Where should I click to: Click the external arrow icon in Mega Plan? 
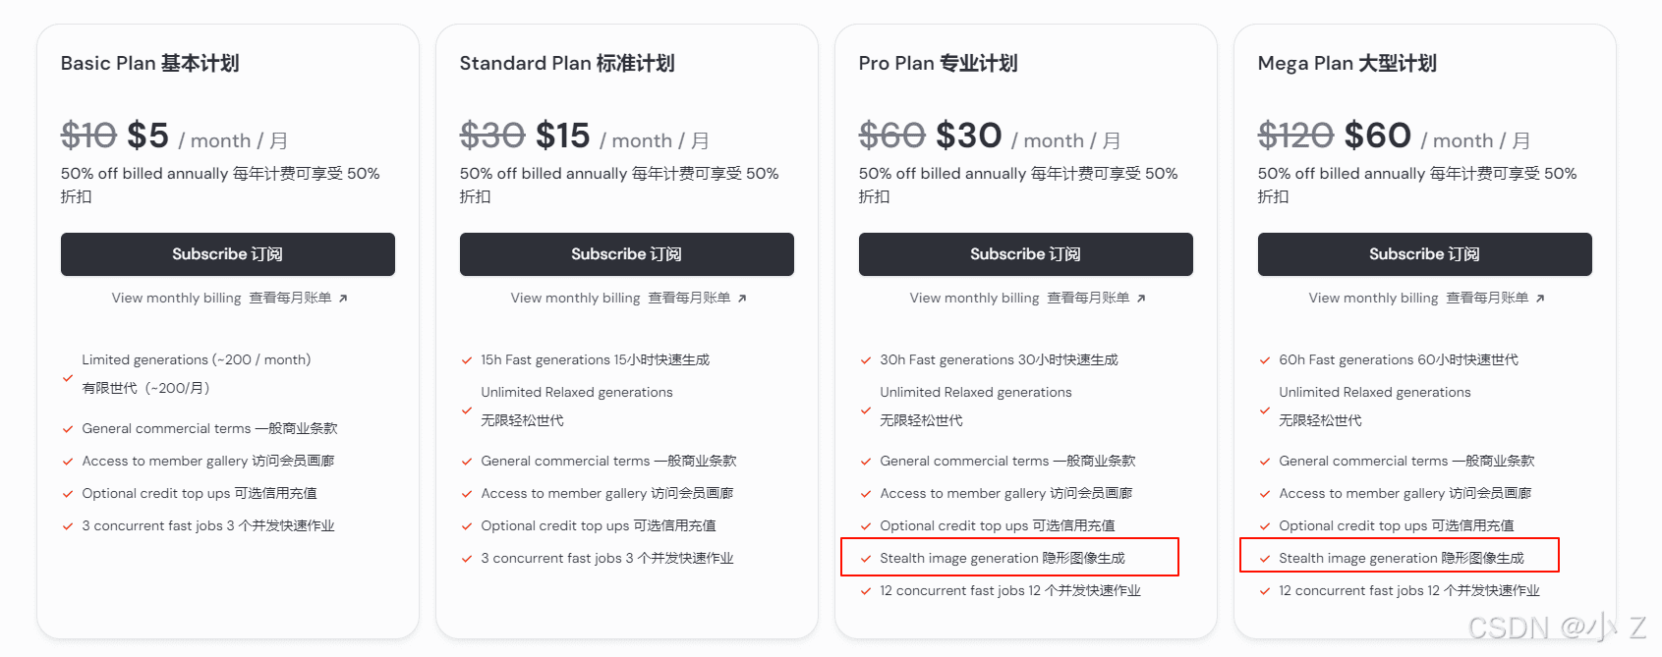point(1540,299)
